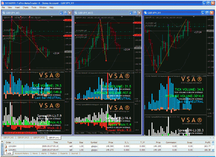Open the Experts tab in the Terminal
216x157 pixels.
pyautogui.click(x=64, y=154)
